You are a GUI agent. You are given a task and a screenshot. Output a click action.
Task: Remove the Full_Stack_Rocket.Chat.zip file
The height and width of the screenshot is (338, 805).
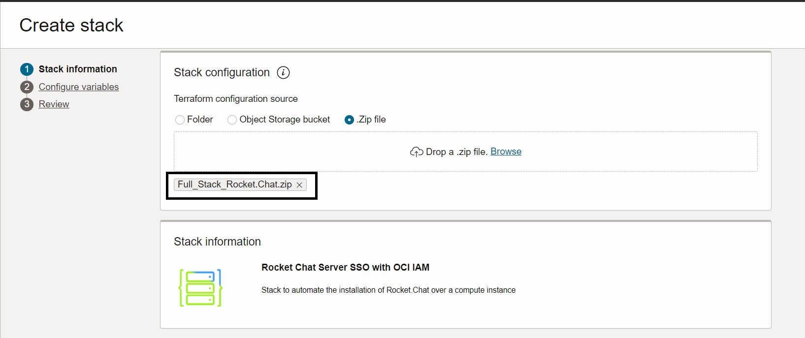[x=299, y=185]
